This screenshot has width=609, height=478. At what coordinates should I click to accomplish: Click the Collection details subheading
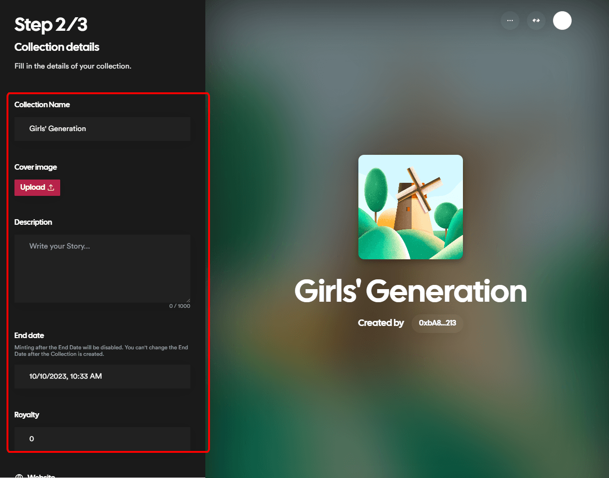57,47
